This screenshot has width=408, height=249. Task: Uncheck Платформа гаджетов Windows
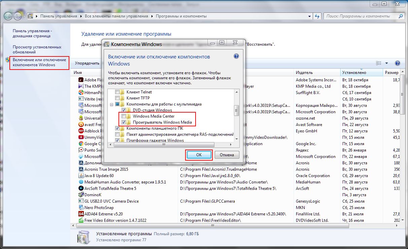pyautogui.click(x=117, y=140)
